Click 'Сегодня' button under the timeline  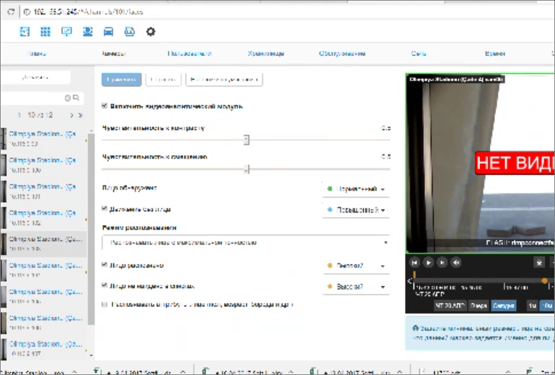[x=503, y=305]
